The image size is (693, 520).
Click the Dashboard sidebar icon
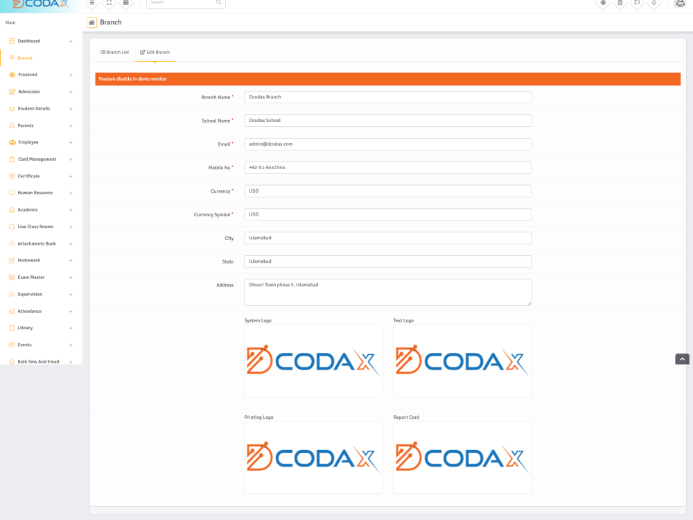(12, 41)
